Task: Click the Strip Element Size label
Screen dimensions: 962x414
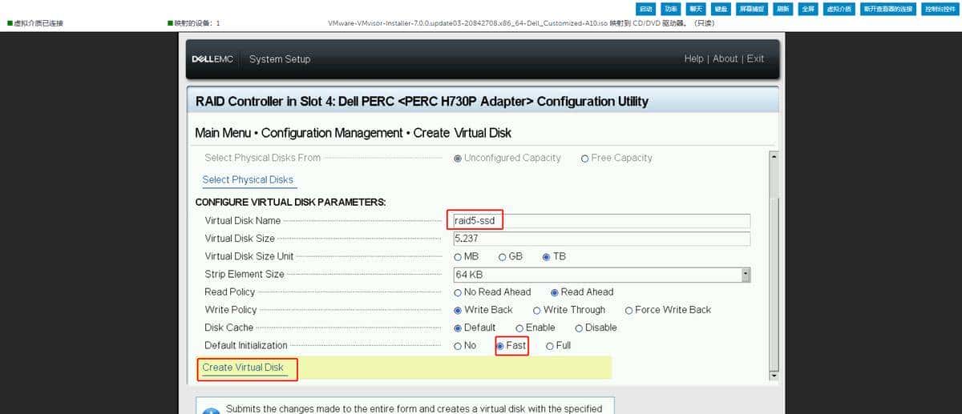Action: pos(245,274)
